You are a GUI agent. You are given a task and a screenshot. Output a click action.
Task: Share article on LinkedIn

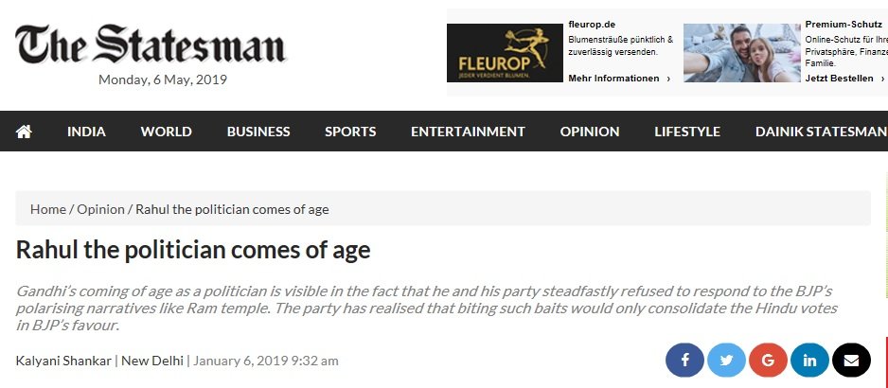pos(809,361)
